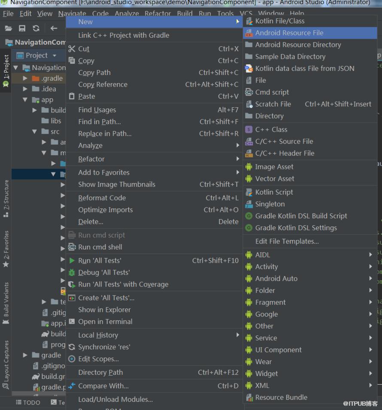Click the Synchronize toolbar icon
382x410 pixels.
tap(36, 28)
